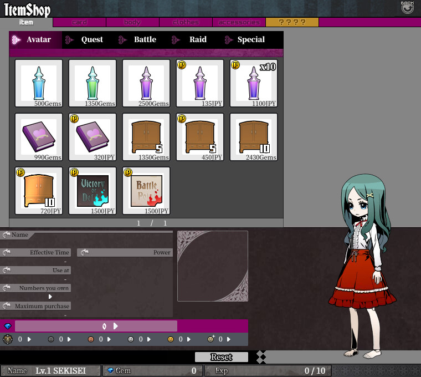Open the body tab
This screenshot has width=421, height=377.
pos(132,22)
